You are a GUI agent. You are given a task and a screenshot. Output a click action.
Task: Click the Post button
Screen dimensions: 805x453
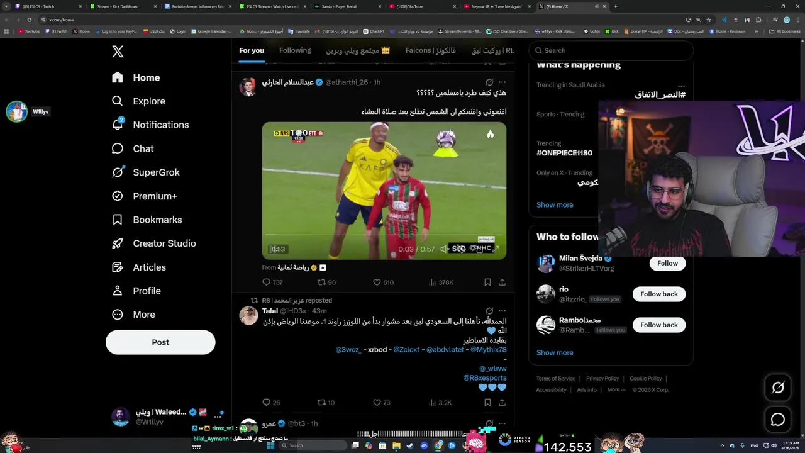pos(160,342)
